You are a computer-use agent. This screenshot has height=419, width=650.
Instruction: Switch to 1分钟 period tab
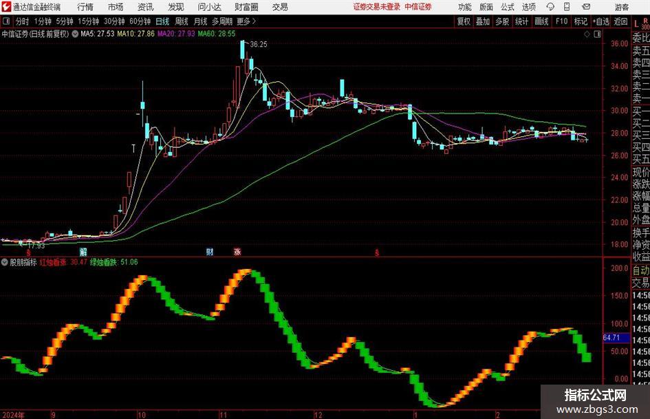[x=42, y=21]
